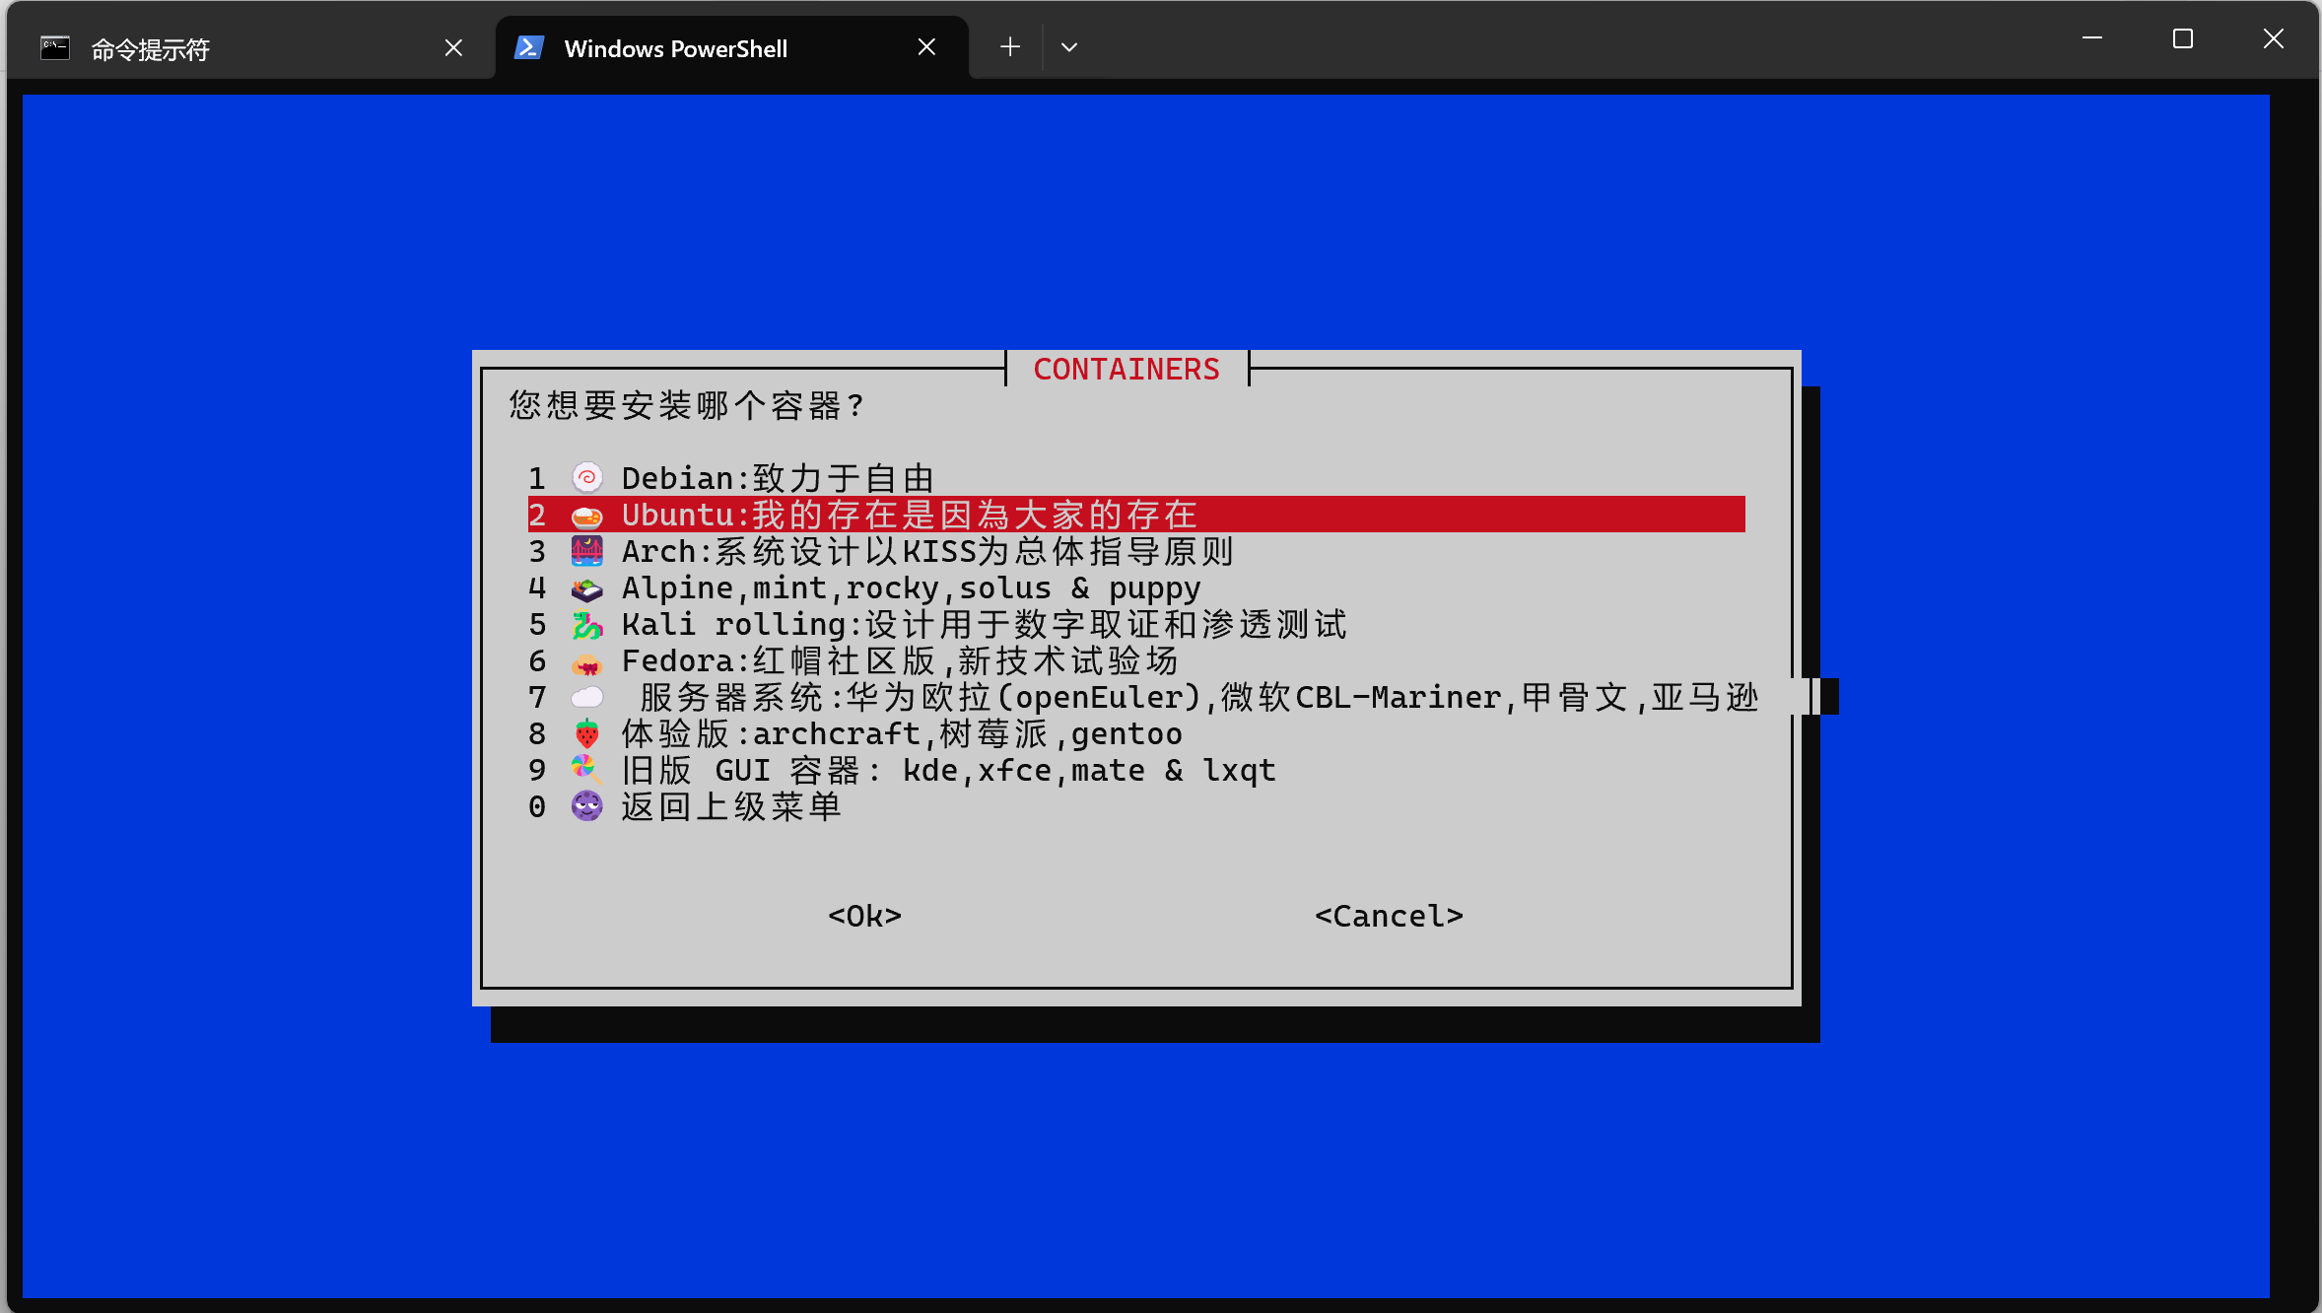The width and height of the screenshot is (2322, 1313).
Task: Click the Arch bridge-at-night emoji icon
Action: (x=587, y=551)
